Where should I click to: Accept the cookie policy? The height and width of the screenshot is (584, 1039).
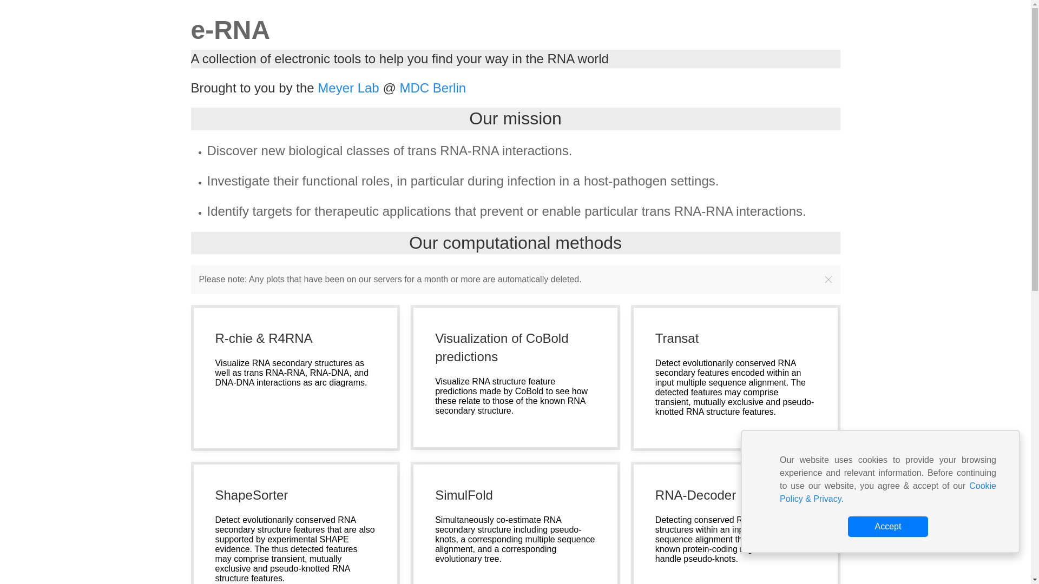(x=887, y=526)
